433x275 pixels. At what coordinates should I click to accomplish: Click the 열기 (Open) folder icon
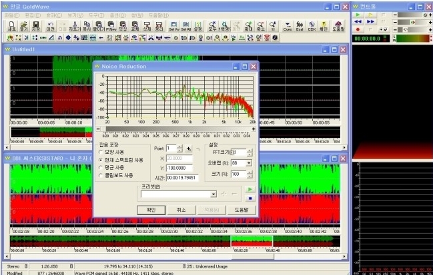point(24,26)
